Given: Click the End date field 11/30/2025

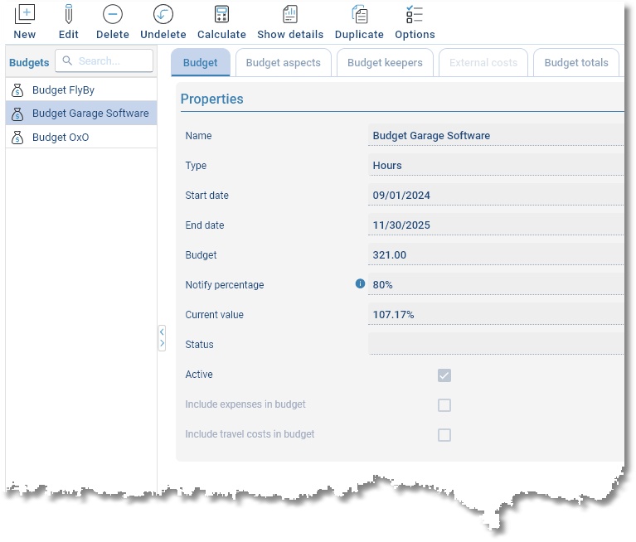Looking at the screenshot, I should tap(496, 225).
